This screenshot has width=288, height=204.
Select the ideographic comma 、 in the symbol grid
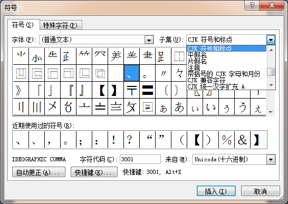(x=131, y=73)
